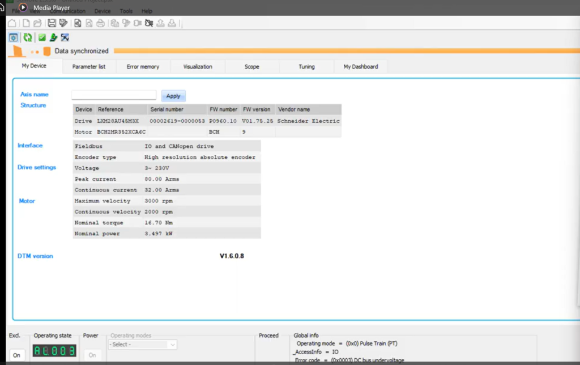Create a new project with the blank page icon
Screen dimensions: 580x365
[25, 23]
